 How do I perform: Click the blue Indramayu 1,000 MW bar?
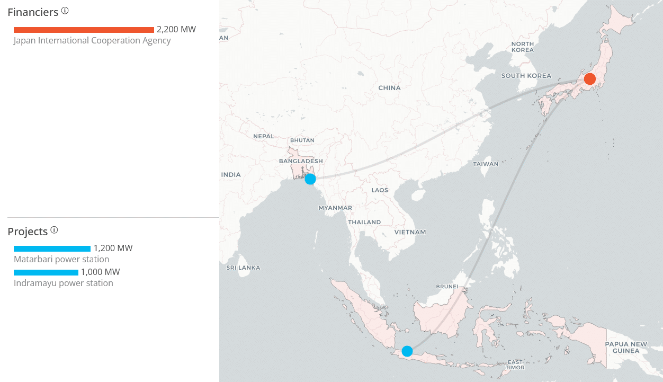coord(46,272)
